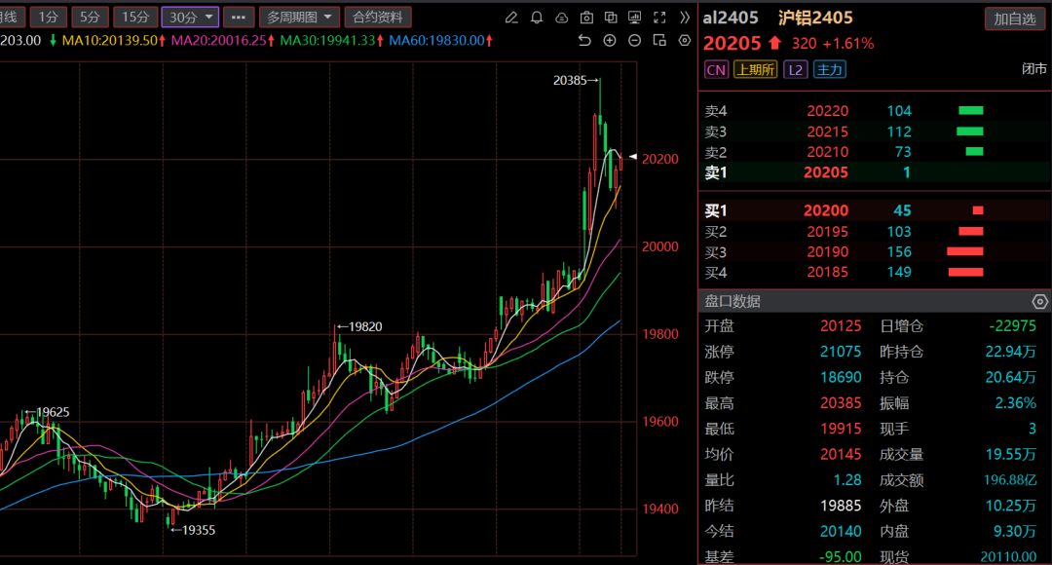Click the camera screenshot icon

coord(586,18)
